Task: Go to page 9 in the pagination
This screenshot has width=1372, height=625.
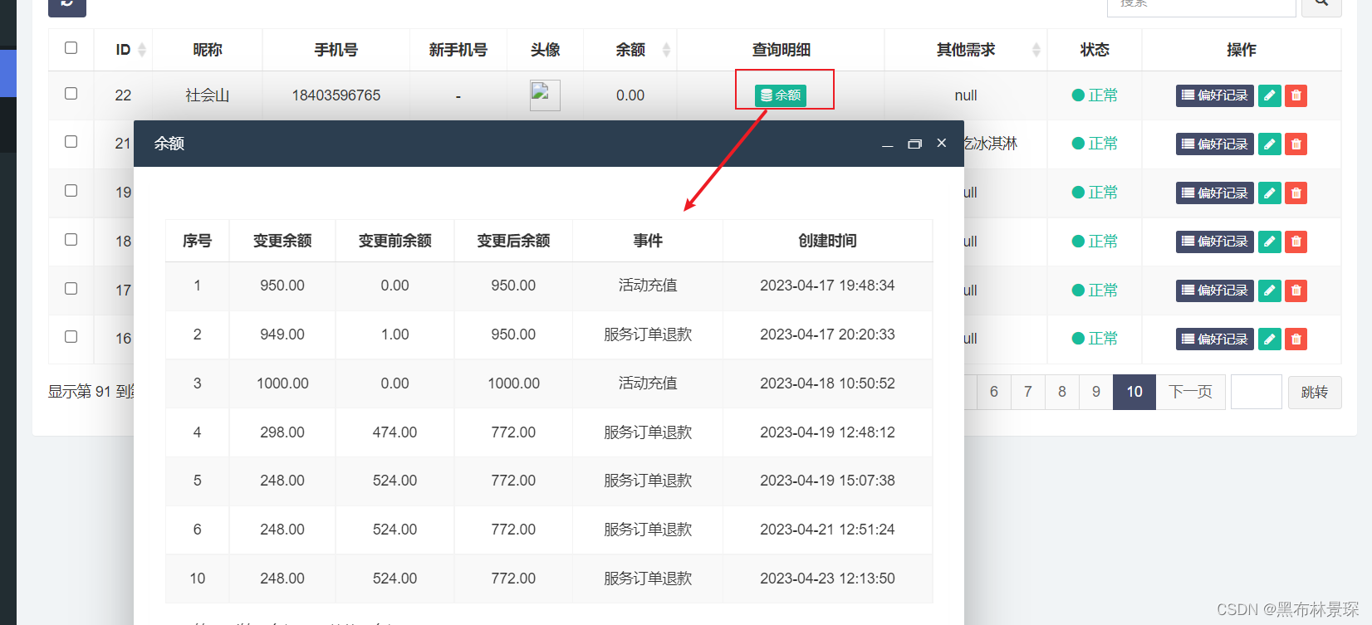Action: [x=1096, y=392]
